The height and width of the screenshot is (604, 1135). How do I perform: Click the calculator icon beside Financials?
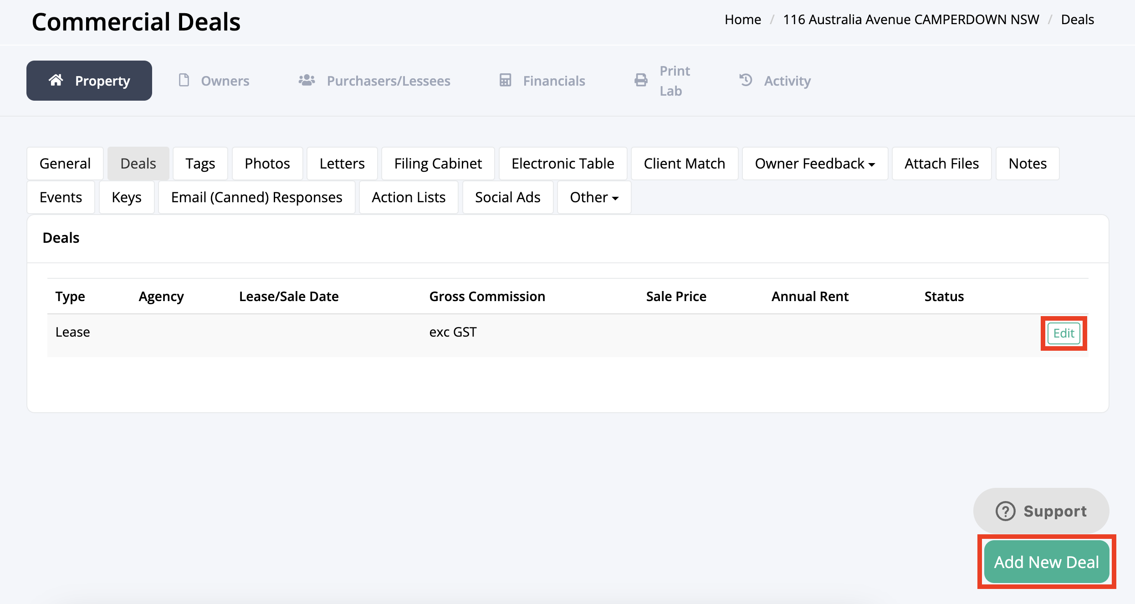[505, 80]
